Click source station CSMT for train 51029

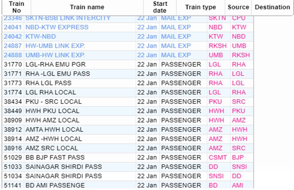218,158
